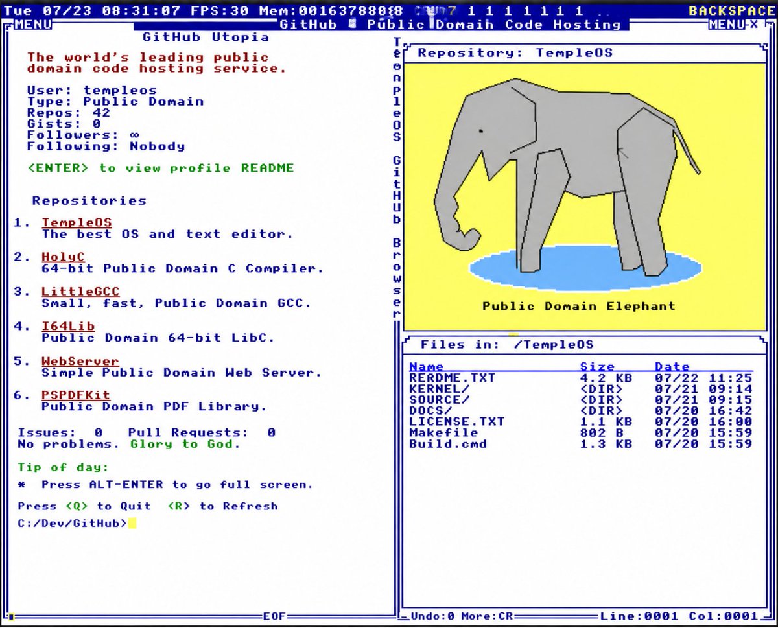Click the 'More:CR' status entry

[486, 616]
